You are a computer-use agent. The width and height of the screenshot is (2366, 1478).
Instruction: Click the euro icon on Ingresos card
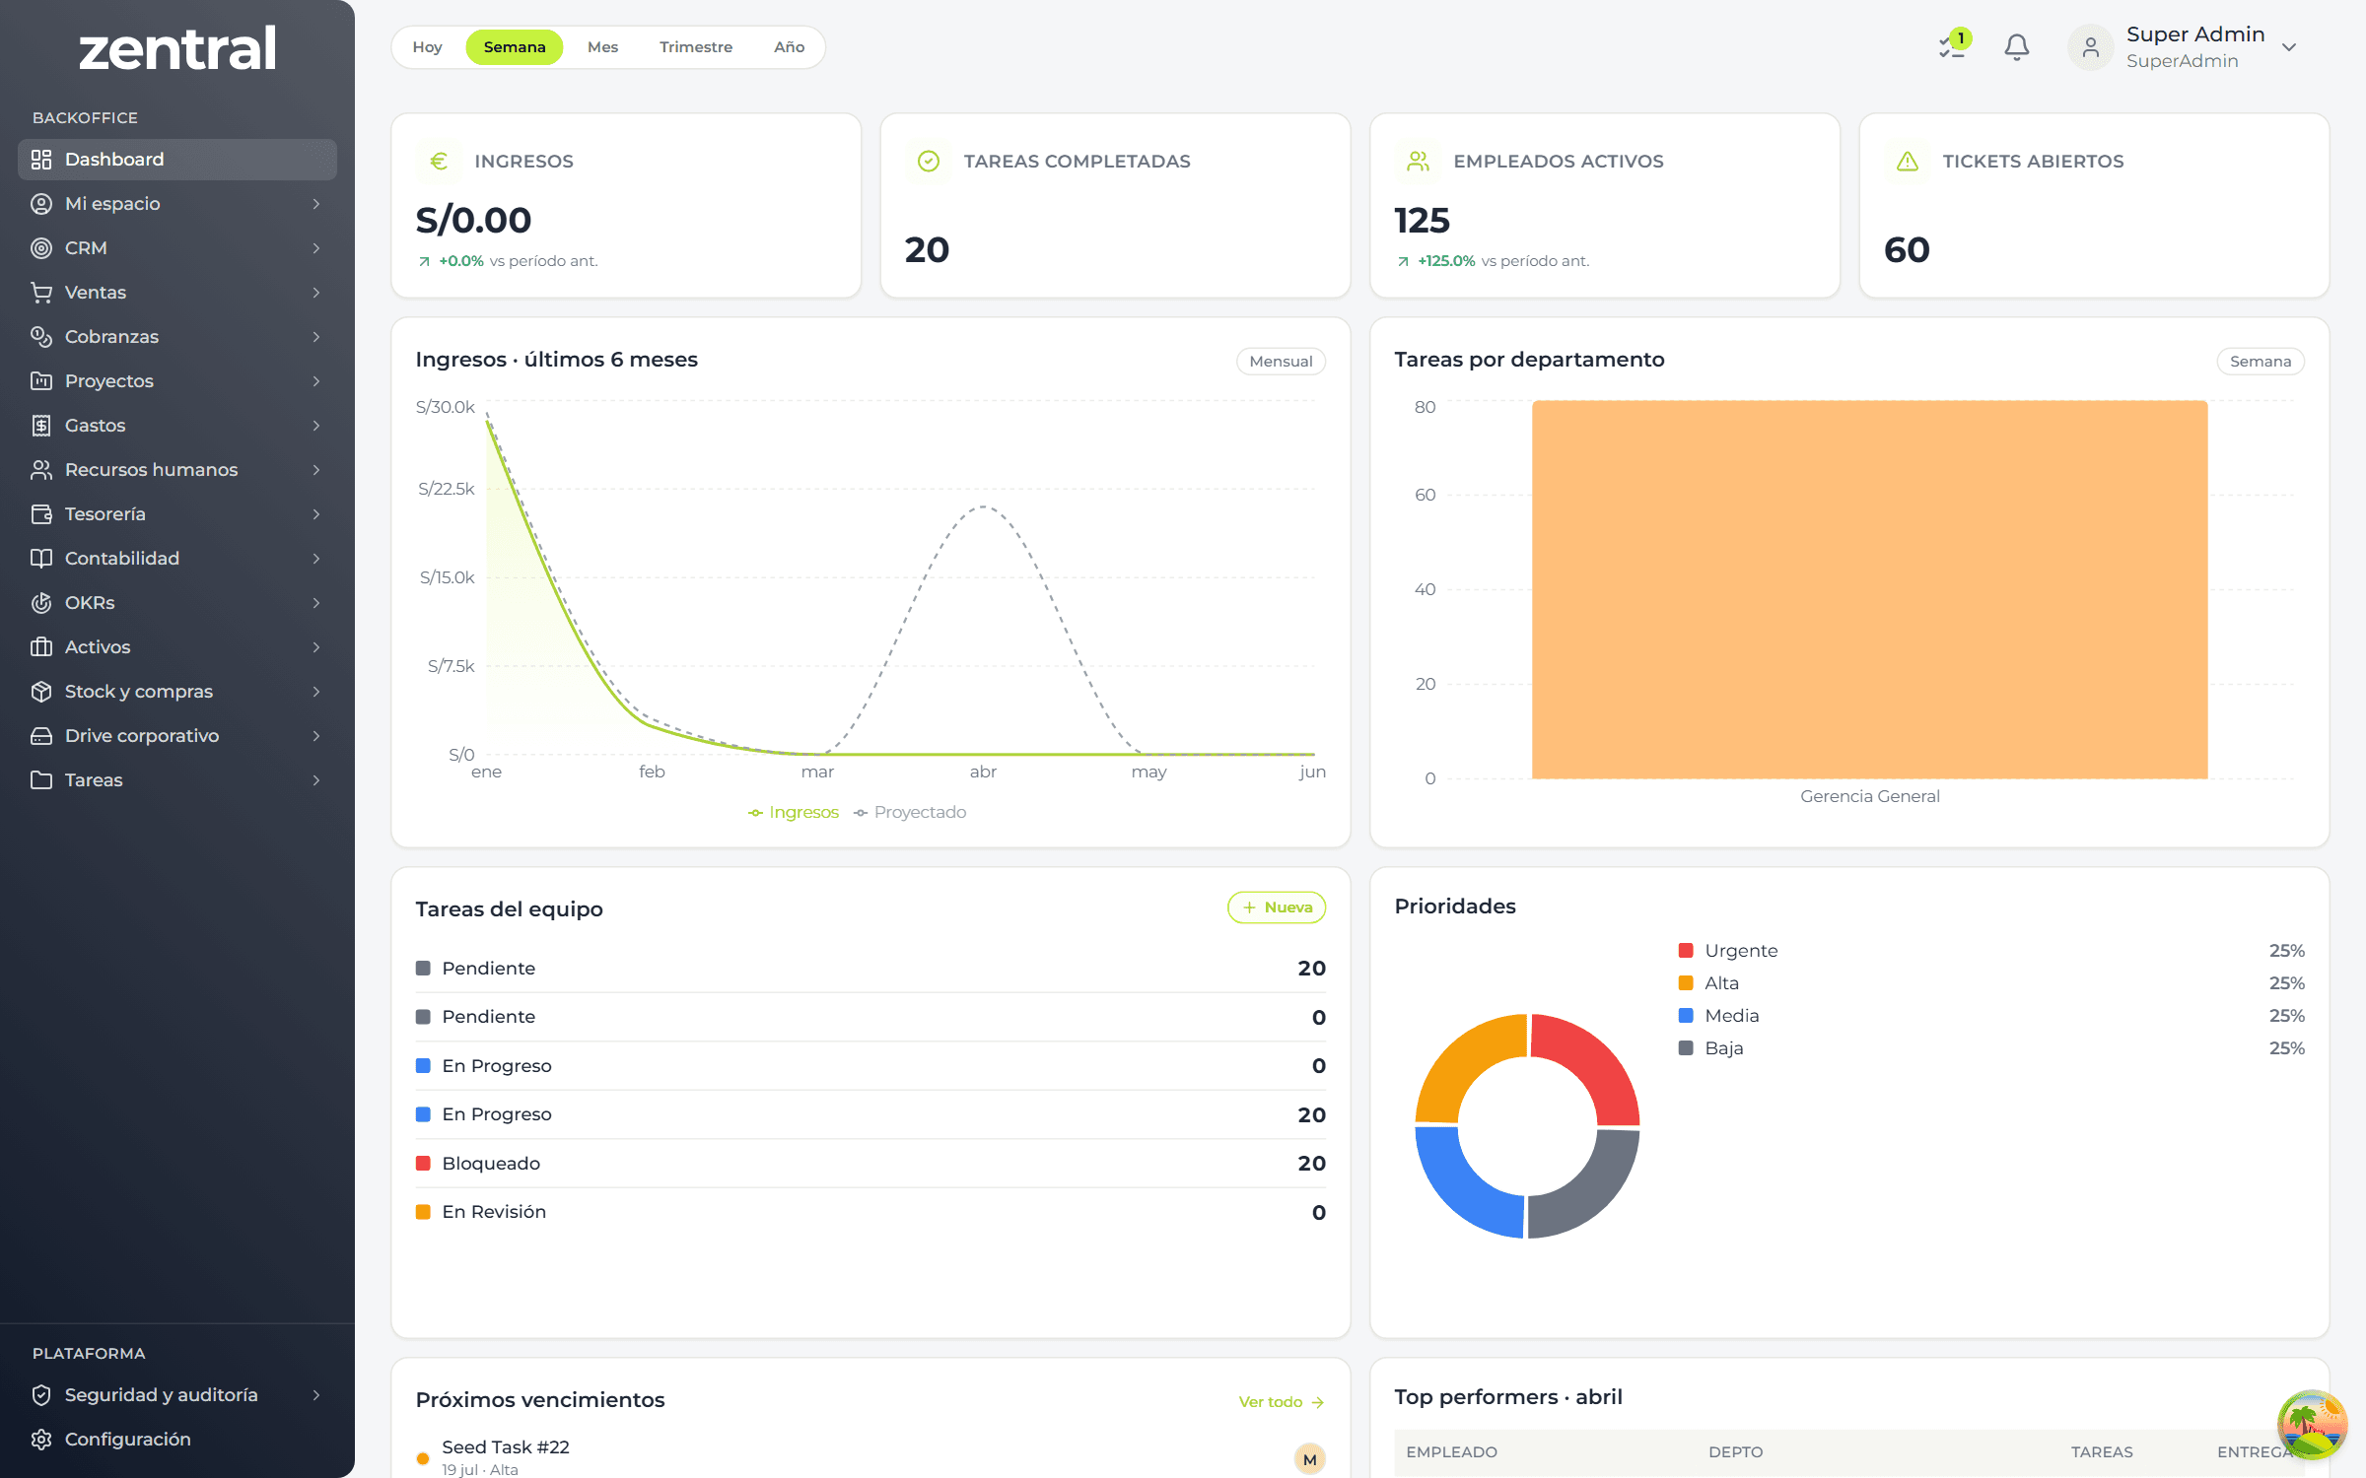pos(439,161)
